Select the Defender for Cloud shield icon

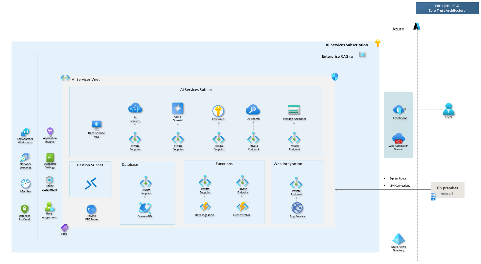tap(24, 209)
